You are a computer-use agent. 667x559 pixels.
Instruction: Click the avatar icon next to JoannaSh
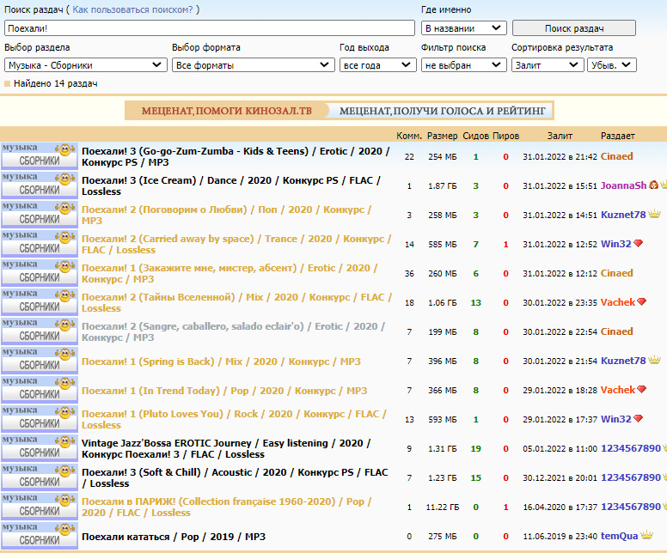coord(653,185)
